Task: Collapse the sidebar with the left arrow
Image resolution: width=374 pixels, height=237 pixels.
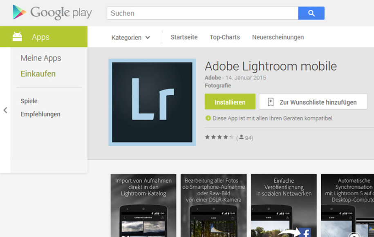Action: click(5, 110)
